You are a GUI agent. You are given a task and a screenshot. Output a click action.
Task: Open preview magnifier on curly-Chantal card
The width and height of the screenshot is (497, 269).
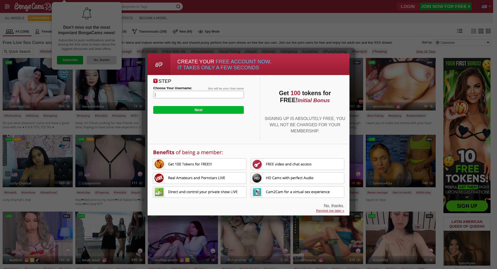click(8, 174)
